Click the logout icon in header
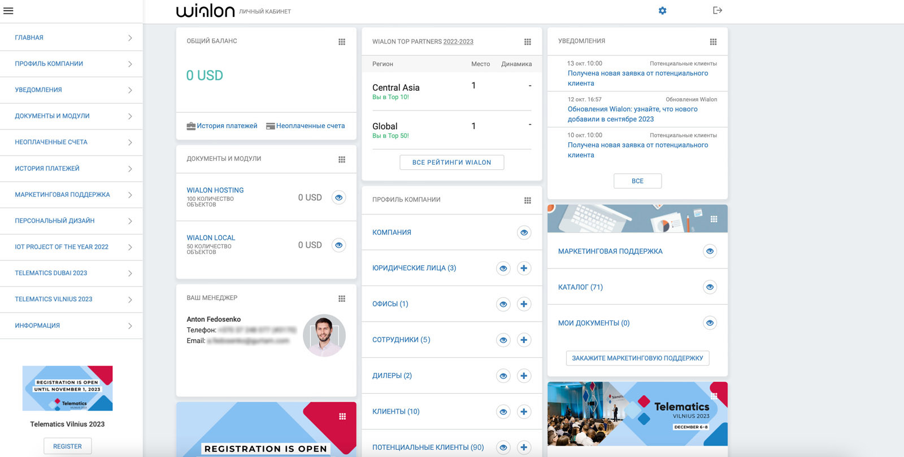This screenshot has height=457, width=904. (717, 10)
